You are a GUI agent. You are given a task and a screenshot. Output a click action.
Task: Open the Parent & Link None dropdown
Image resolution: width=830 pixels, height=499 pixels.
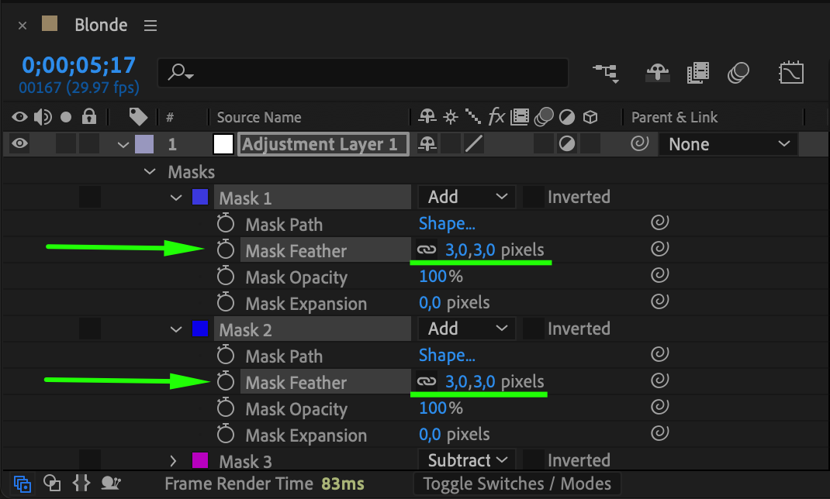(728, 144)
